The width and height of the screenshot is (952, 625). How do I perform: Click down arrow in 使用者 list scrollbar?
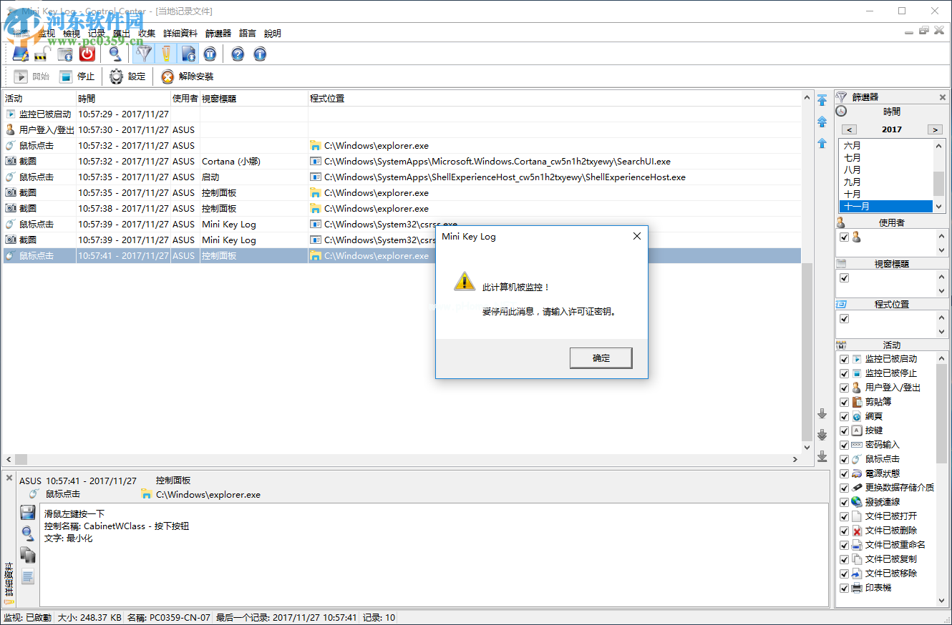click(x=941, y=250)
